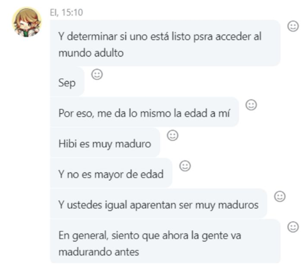Click the 'Por eso, me da lo mismo' bubble
The height and width of the screenshot is (267, 302).
pyautogui.click(x=144, y=112)
